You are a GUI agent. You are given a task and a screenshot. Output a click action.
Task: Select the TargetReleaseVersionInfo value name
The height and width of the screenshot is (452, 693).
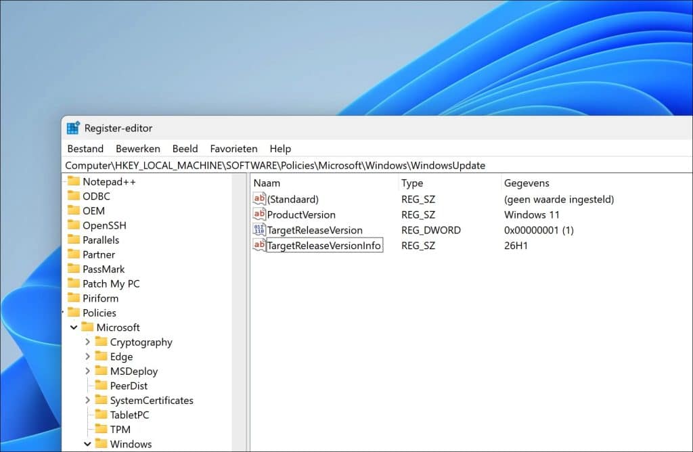[324, 246]
